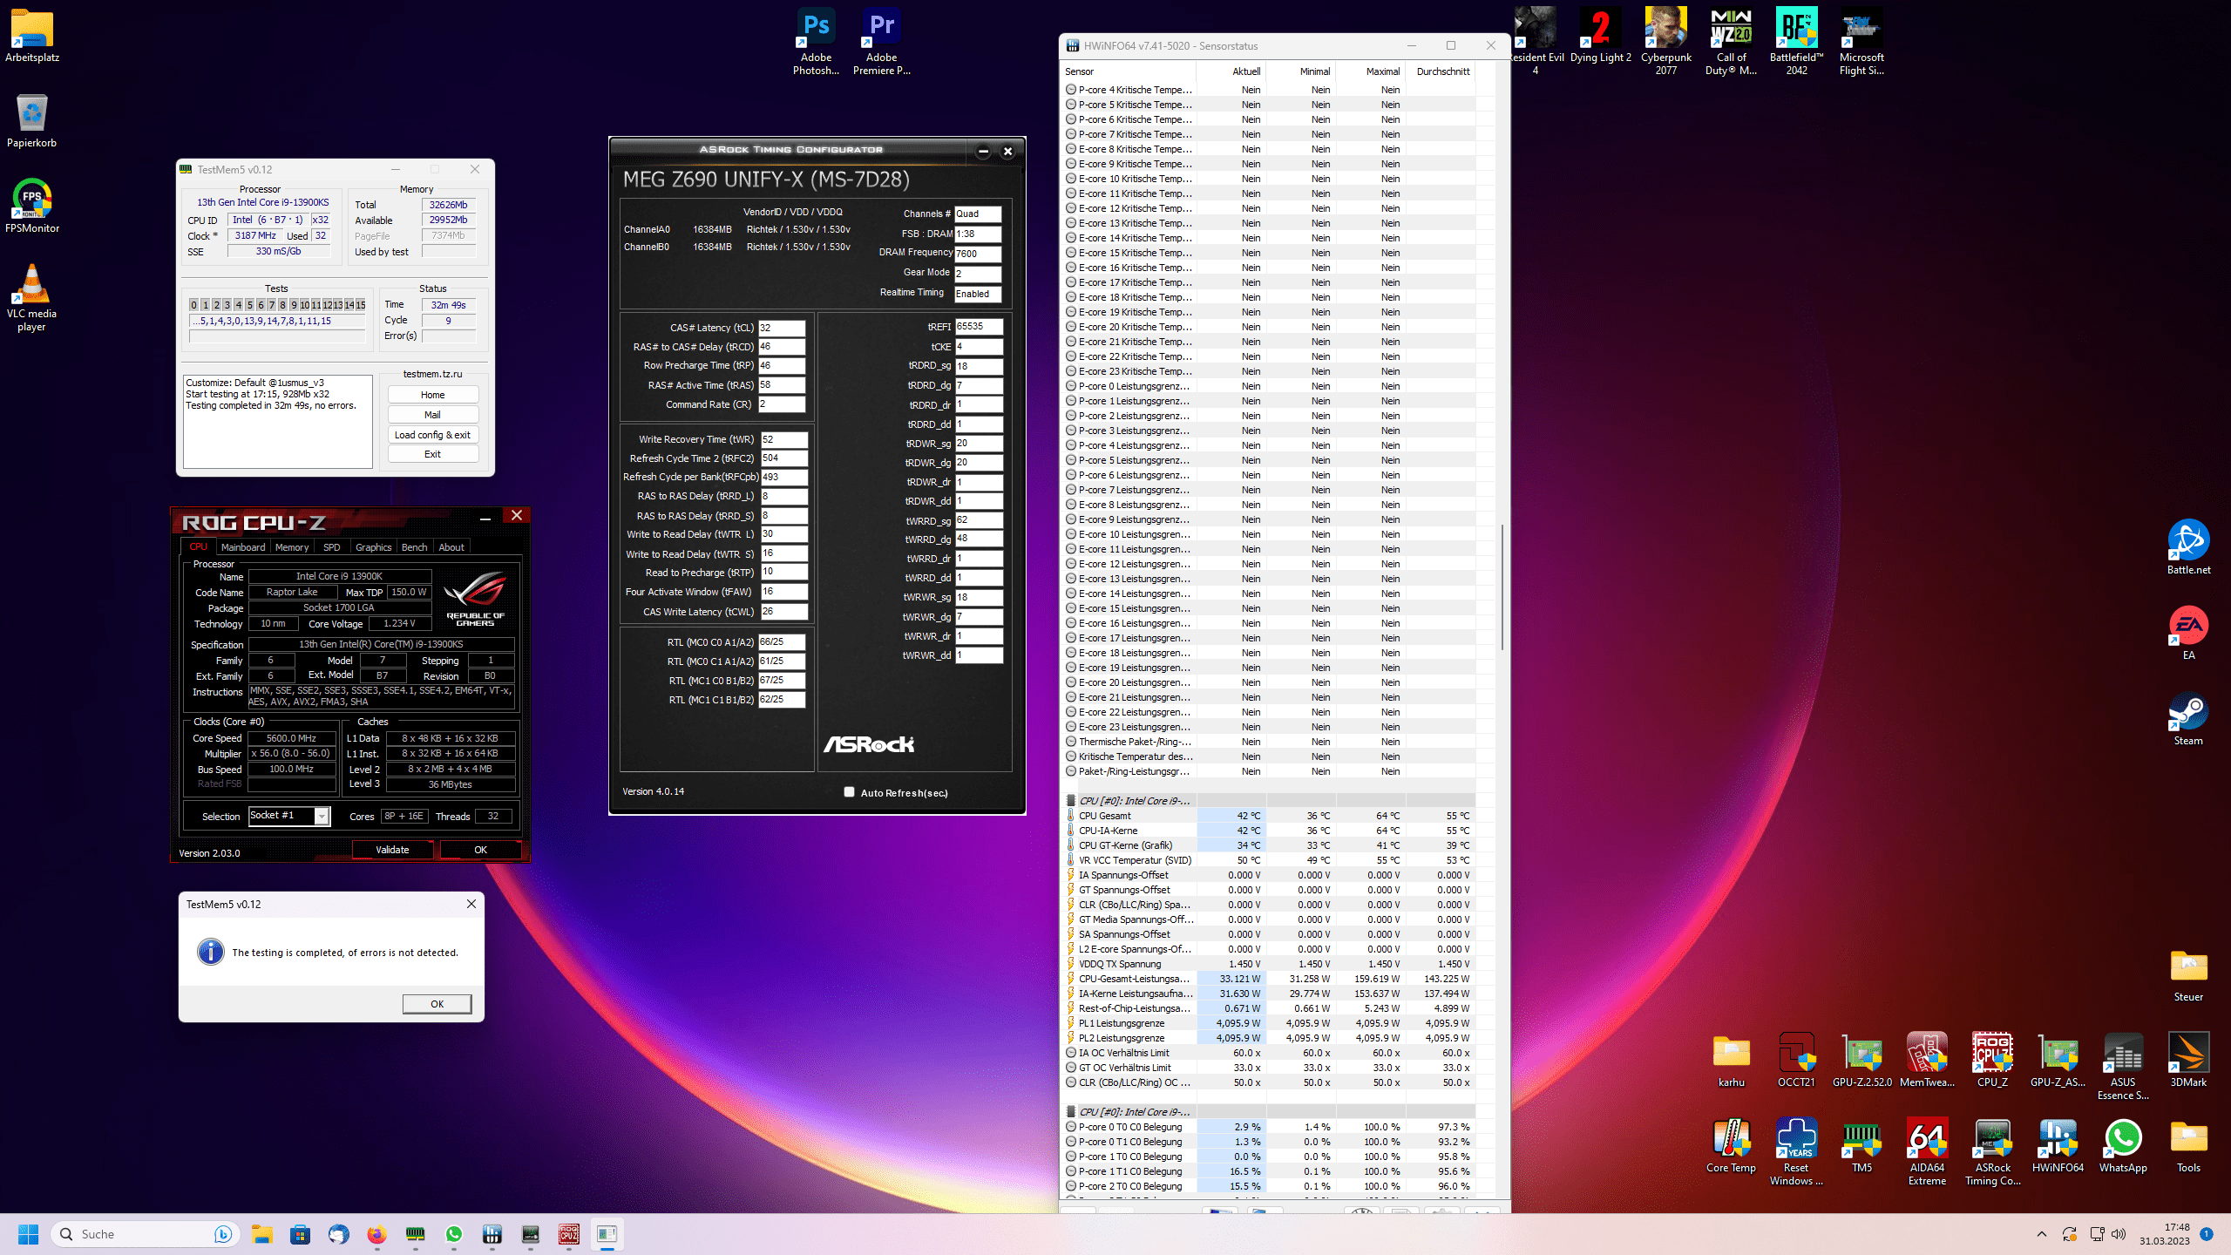Viewport: 2231px width, 1255px height.
Task: Click WhatsApp icon in the taskbar
Action: [x=454, y=1234]
